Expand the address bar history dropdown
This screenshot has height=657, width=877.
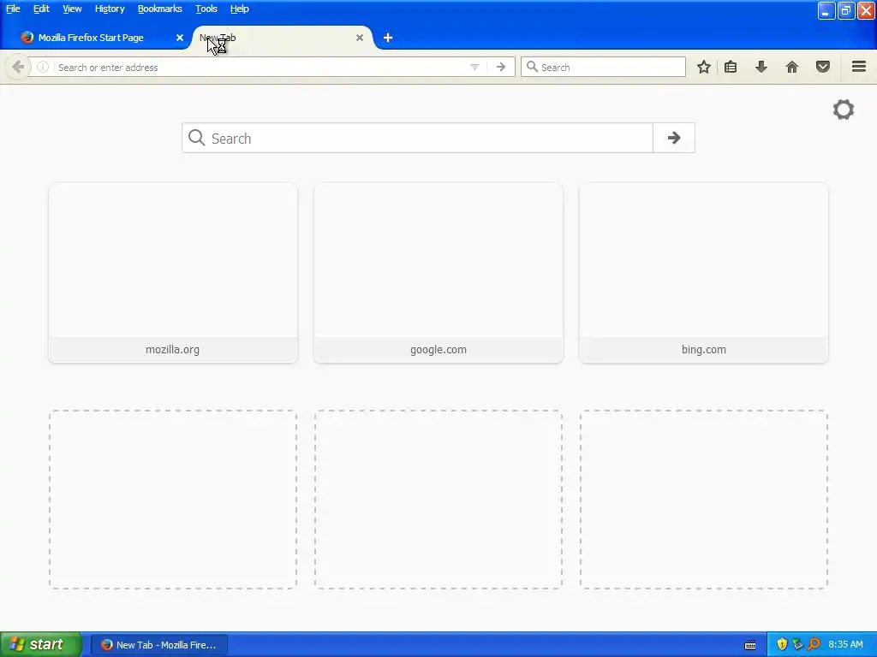[x=474, y=68]
